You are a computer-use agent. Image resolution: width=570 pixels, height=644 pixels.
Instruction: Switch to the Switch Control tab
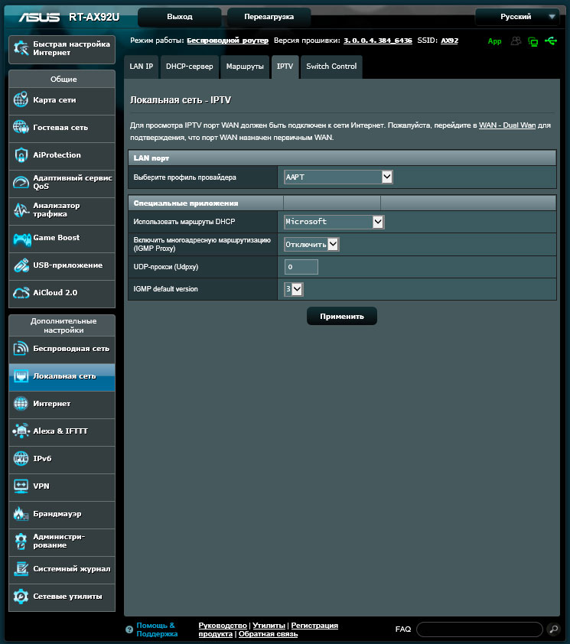pyautogui.click(x=331, y=67)
